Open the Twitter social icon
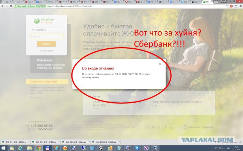Image resolution: width=243 pixels, height=151 pixels. click(166, 127)
